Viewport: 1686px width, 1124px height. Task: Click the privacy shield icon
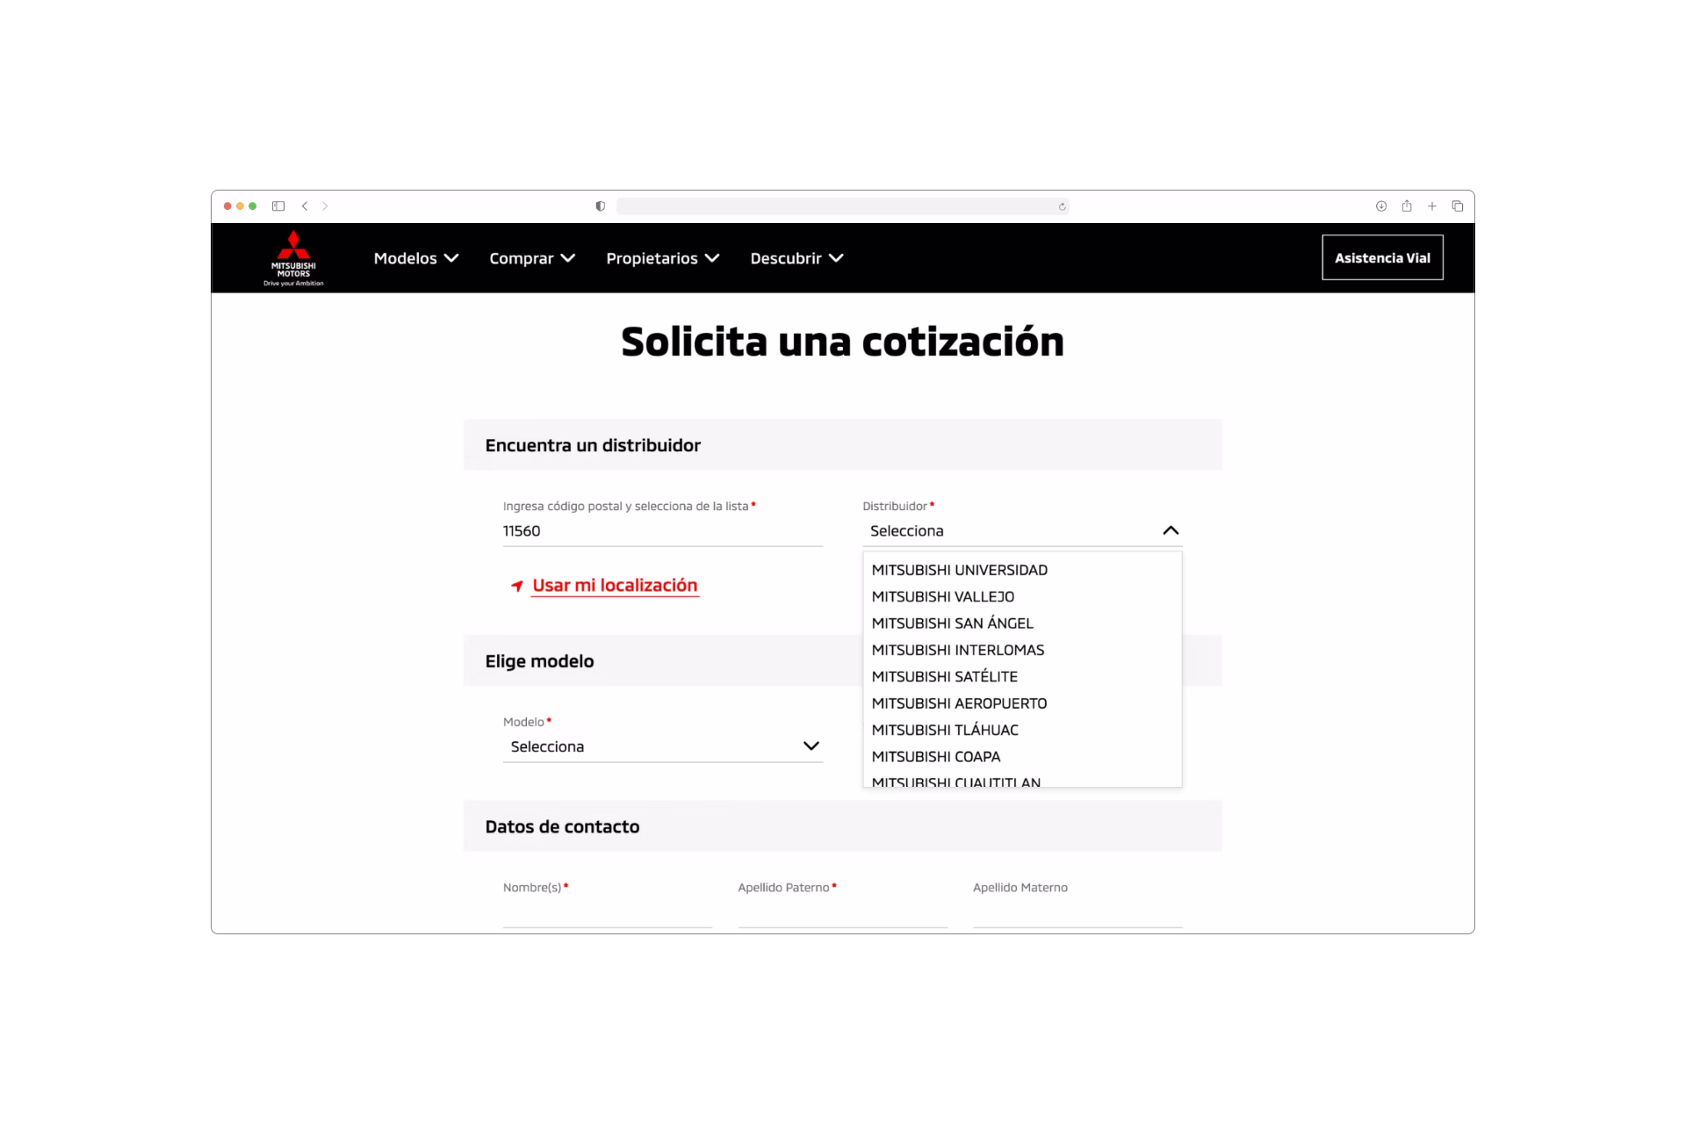(601, 206)
